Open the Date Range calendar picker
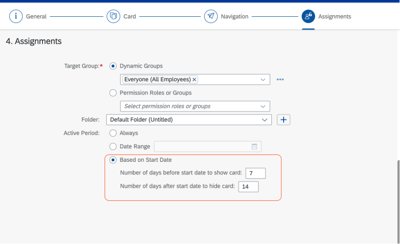 254,147
